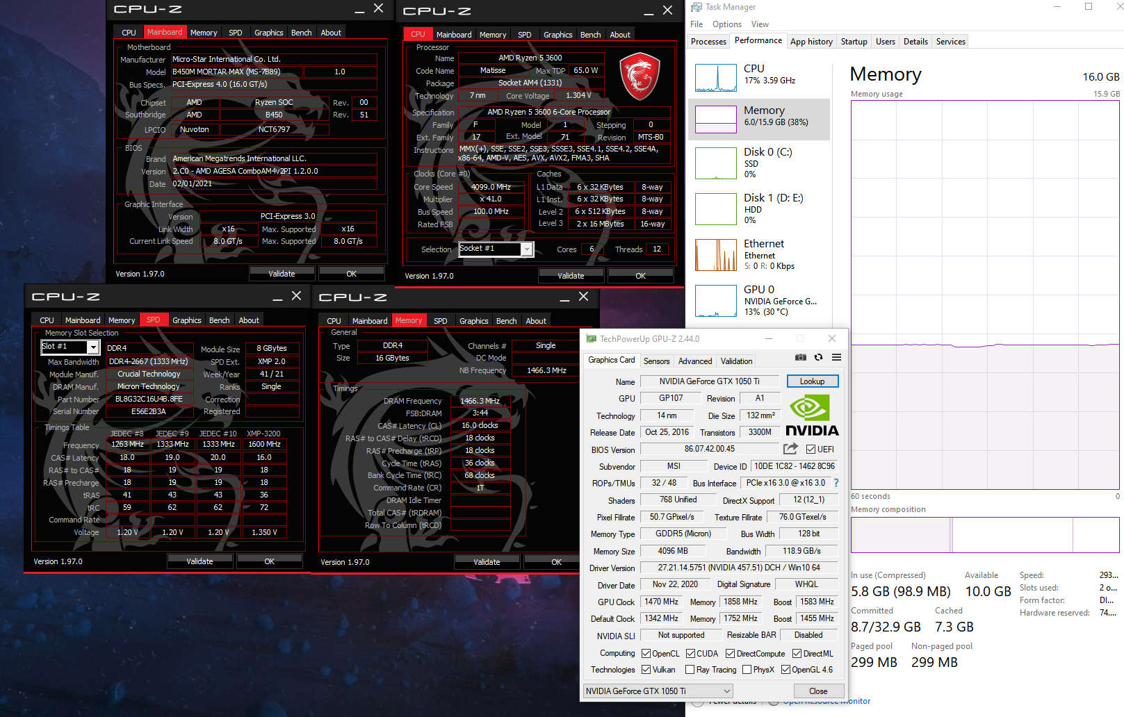
Task: Take a screenshot with GPU-Z camera icon
Action: pyautogui.click(x=800, y=357)
